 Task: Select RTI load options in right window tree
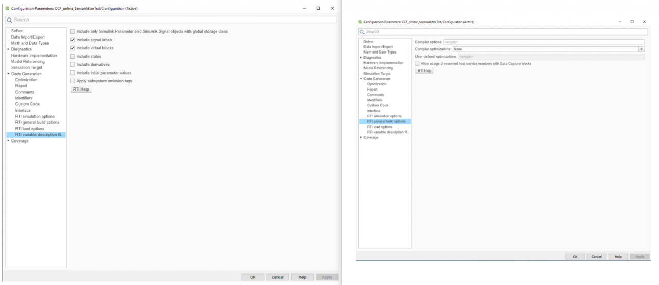click(379, 127)
